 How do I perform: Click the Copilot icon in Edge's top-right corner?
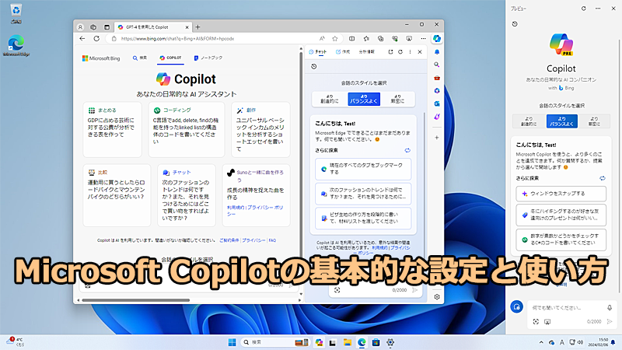tap(437, 38)
